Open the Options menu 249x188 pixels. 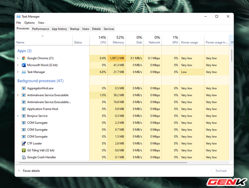pyautogui.click(x=29, y=23)
